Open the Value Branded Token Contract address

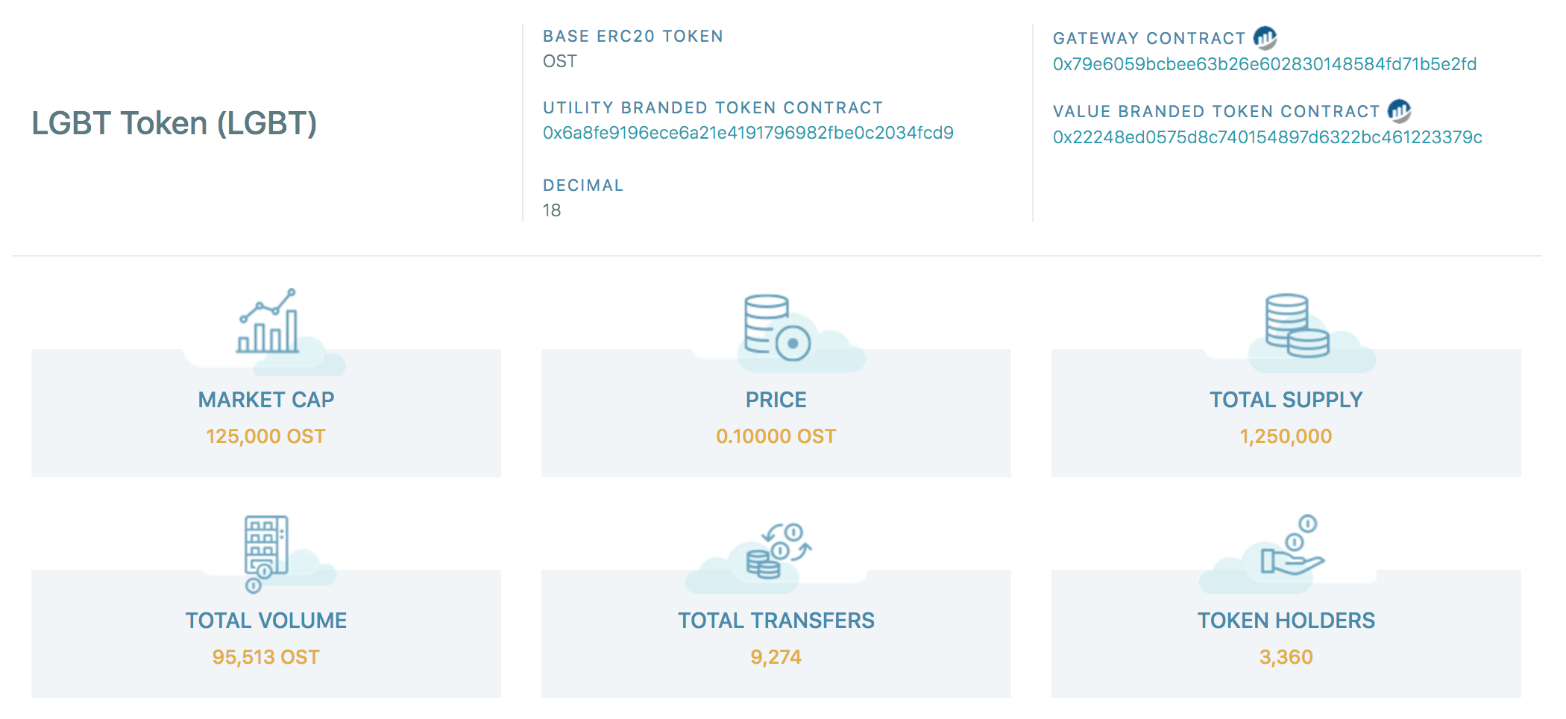1267,137
